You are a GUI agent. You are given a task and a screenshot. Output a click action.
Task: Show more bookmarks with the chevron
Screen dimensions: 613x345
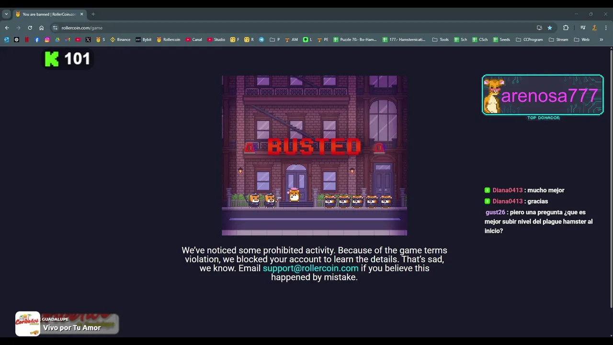pos(602,40)
